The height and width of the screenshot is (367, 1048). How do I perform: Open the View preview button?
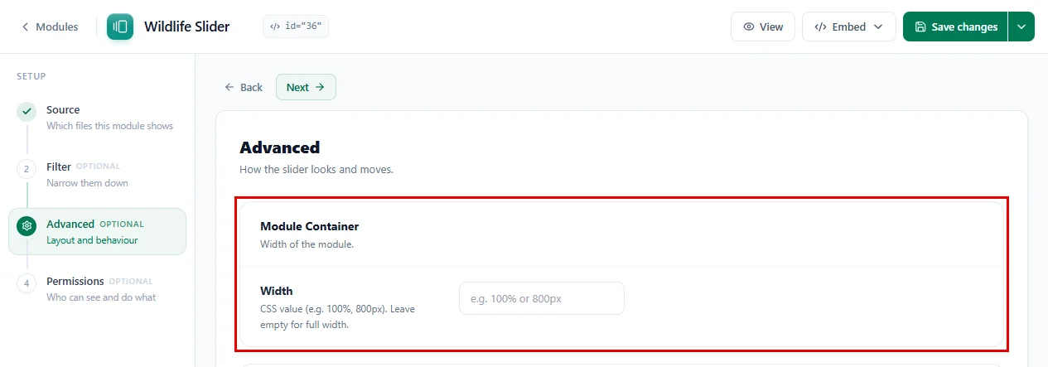pyautogui.click(x=763, y=27)
